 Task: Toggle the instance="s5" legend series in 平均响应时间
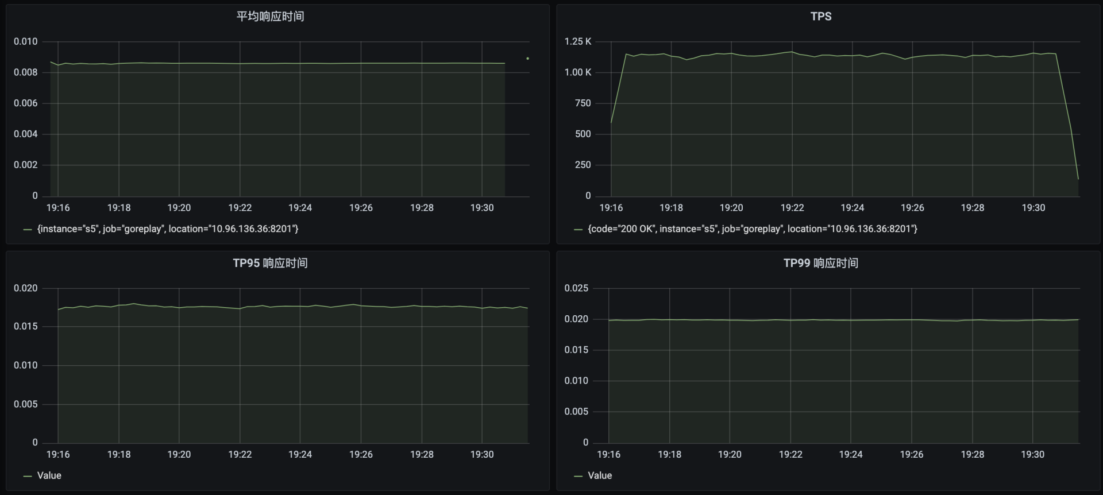168,229
